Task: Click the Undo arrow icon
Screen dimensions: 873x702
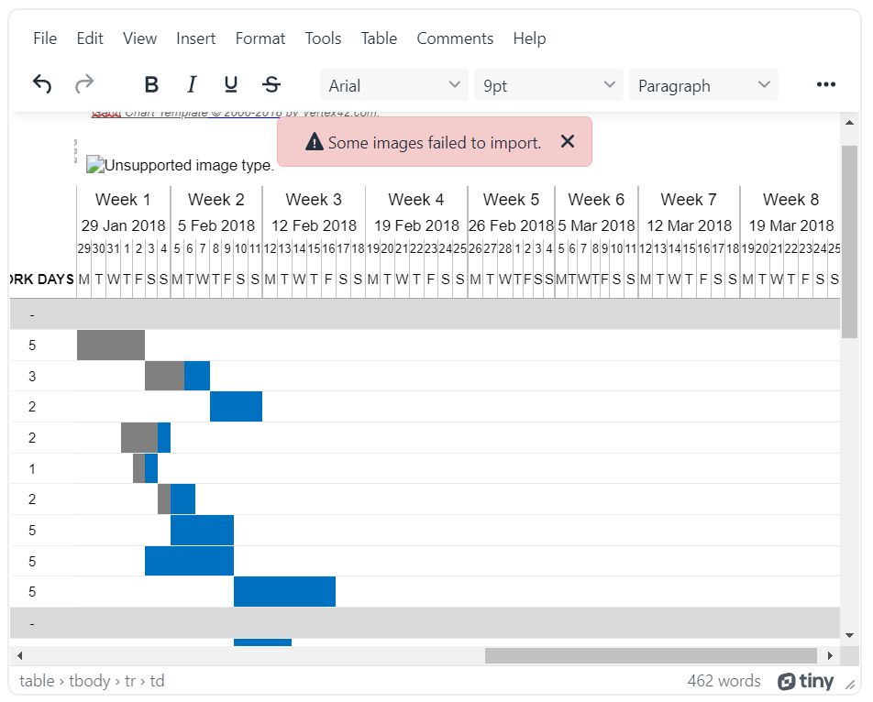Action: click(42, 85)
